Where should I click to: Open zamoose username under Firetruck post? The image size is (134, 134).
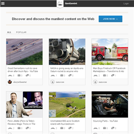pyautogui.click(x=103, y=82)
